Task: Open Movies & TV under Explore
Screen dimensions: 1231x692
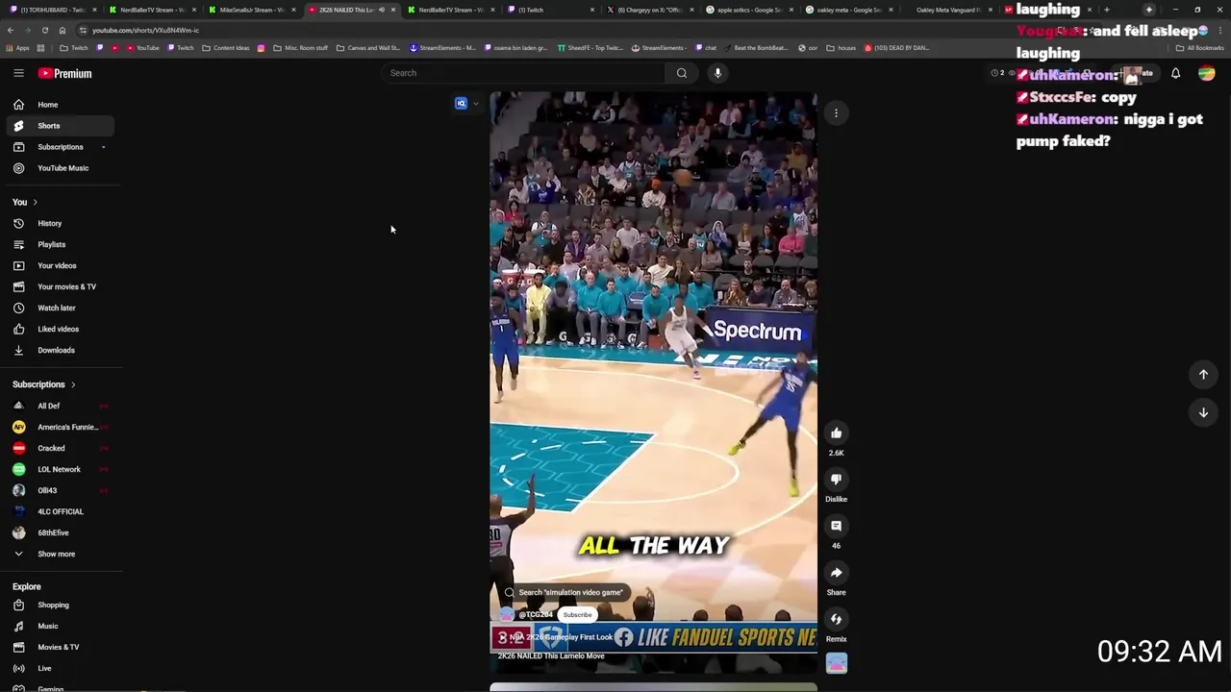Action: 61,647
